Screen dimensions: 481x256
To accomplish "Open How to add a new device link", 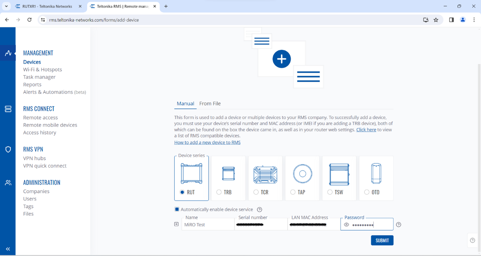I will click(207, 142).
